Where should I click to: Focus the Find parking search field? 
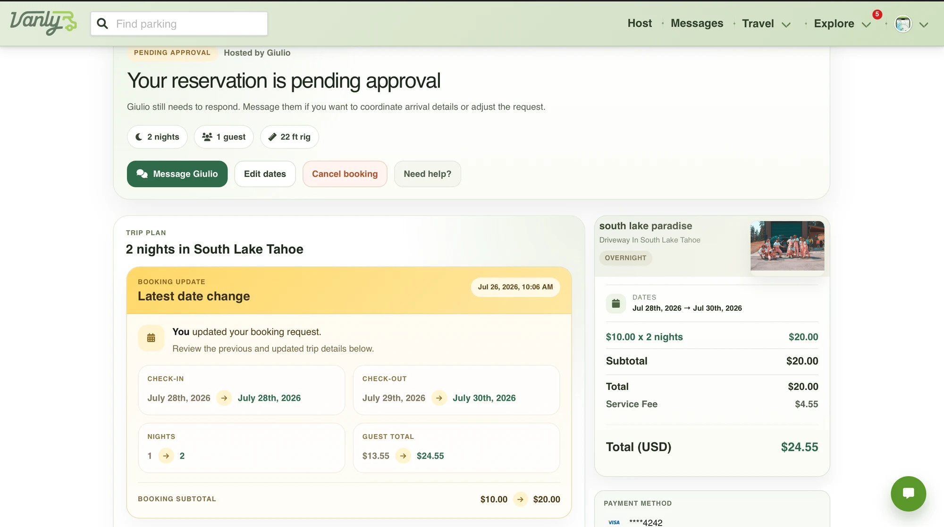pos(179,24)
